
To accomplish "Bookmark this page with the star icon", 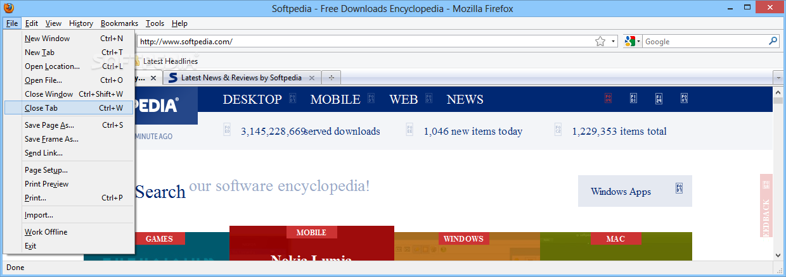I will click(600, 41).
